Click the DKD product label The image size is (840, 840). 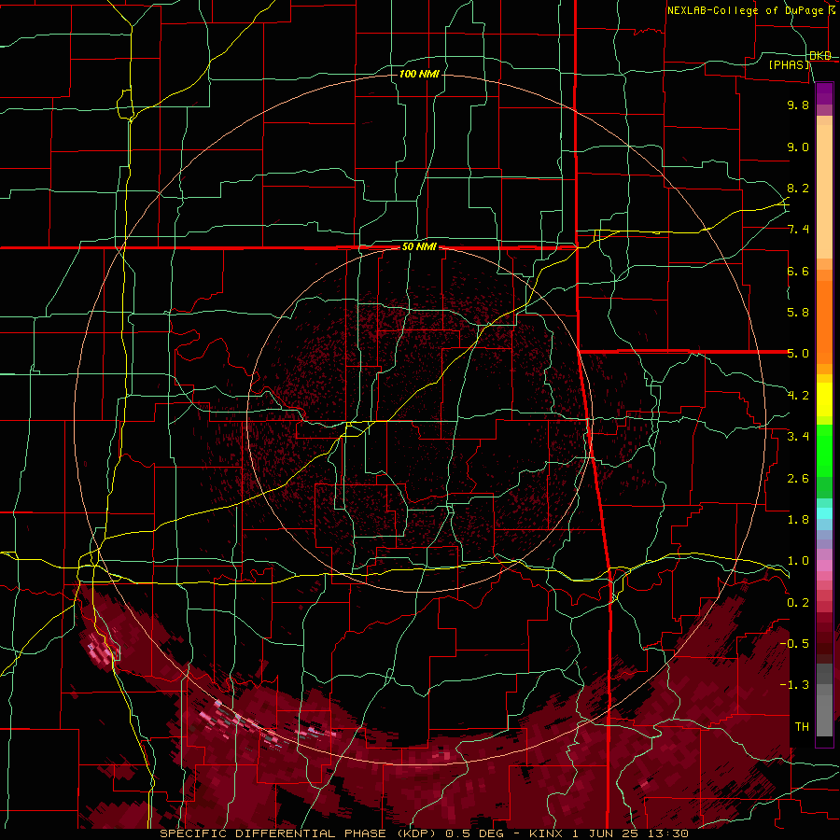point(820,56)
